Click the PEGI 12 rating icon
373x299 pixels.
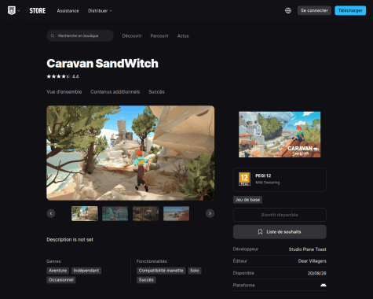click(x=244, y=179)
